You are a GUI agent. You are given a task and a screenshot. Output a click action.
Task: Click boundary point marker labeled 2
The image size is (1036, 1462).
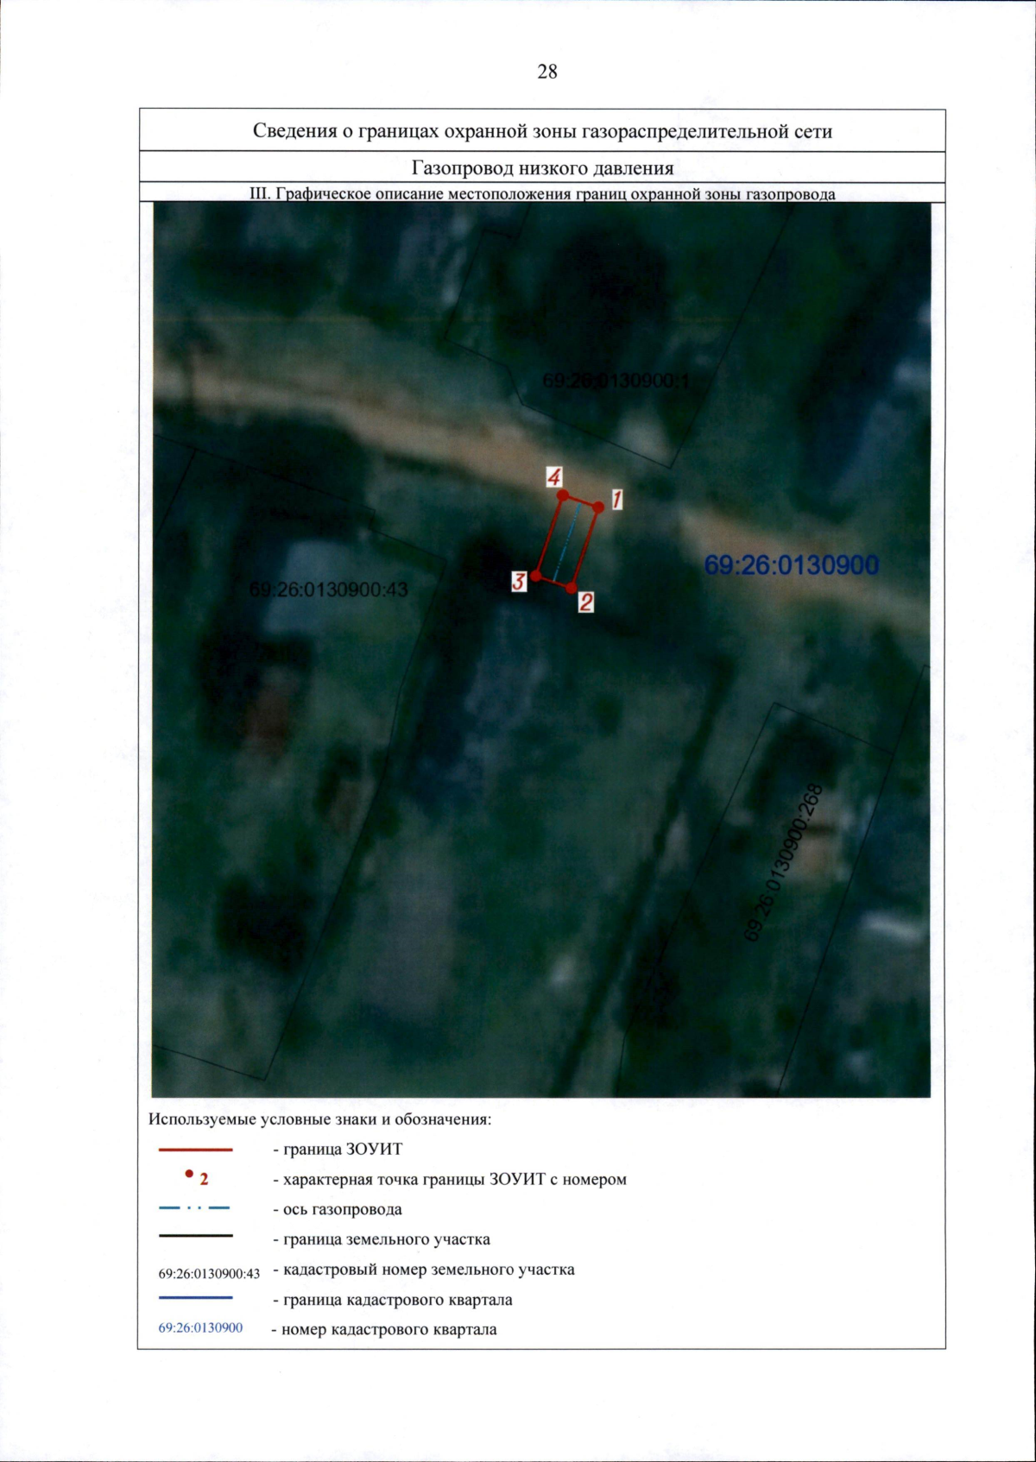pyautogui.click(x=572, y=588)
